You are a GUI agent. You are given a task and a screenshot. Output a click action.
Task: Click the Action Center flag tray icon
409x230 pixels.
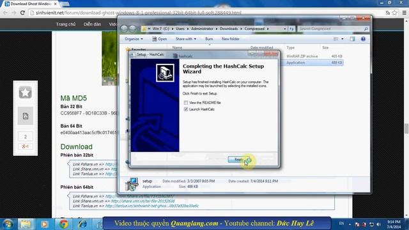357,224
